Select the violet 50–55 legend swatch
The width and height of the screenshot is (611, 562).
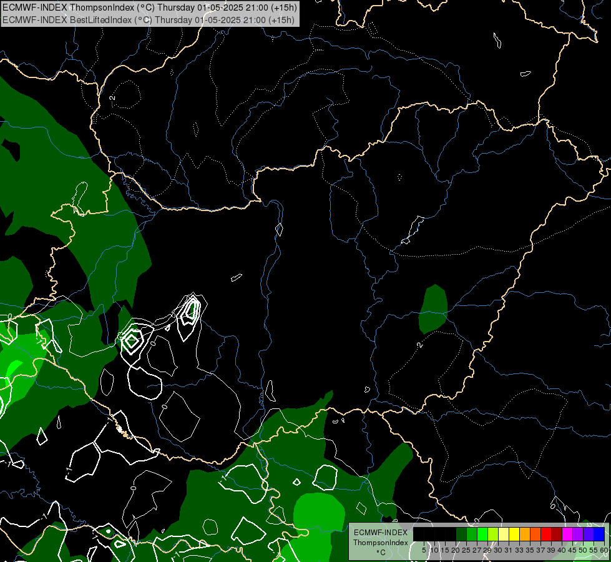tap(589, 534)
